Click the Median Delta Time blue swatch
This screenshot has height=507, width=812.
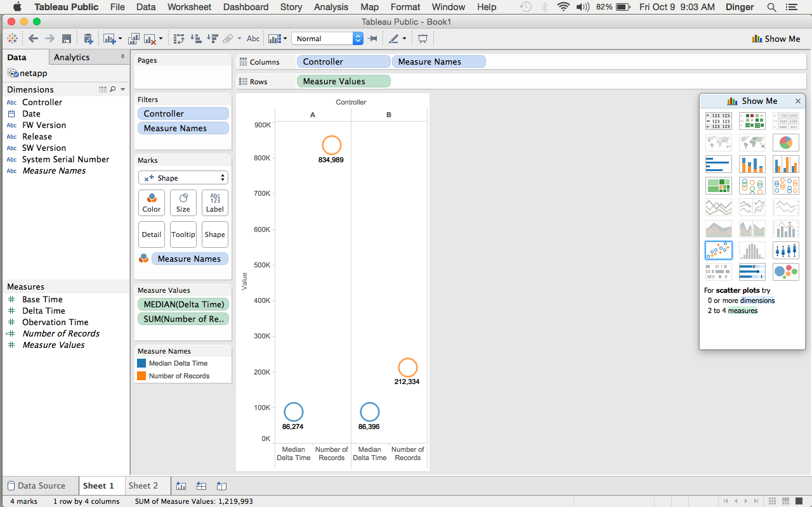pyautogui.click(x=141, y=364)
